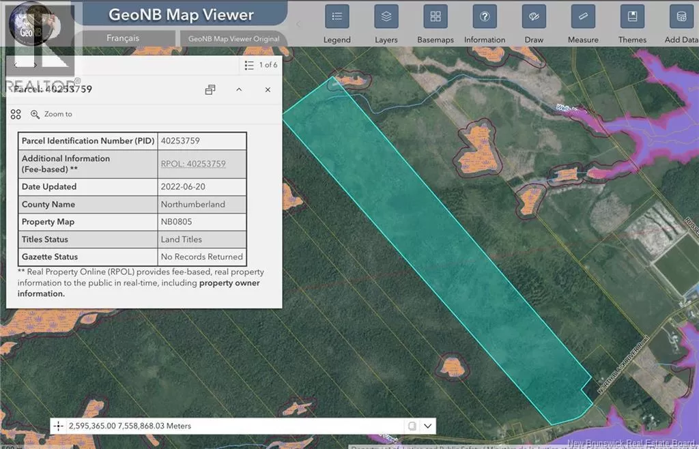Screen dimensions: 699x449
Task: Click the Information help icon
Action: click(x=485, y=16)
